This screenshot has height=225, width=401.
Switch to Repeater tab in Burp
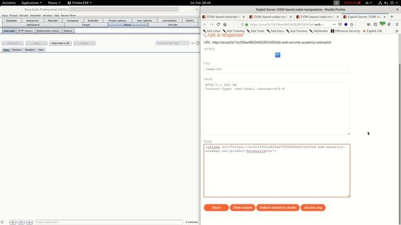click(11, 21)
